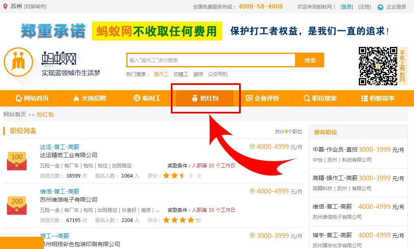Viewport: 414px width, 249px height.
Task: Open job 达运-普工-高薪
Action: (x=60, y=147)
